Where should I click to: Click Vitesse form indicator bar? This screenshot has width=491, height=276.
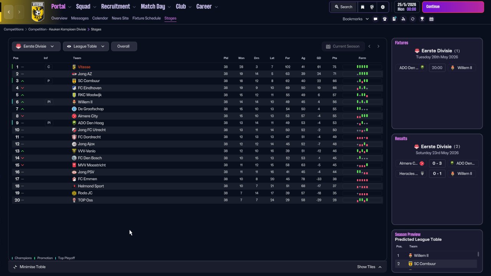coord(362,67)
